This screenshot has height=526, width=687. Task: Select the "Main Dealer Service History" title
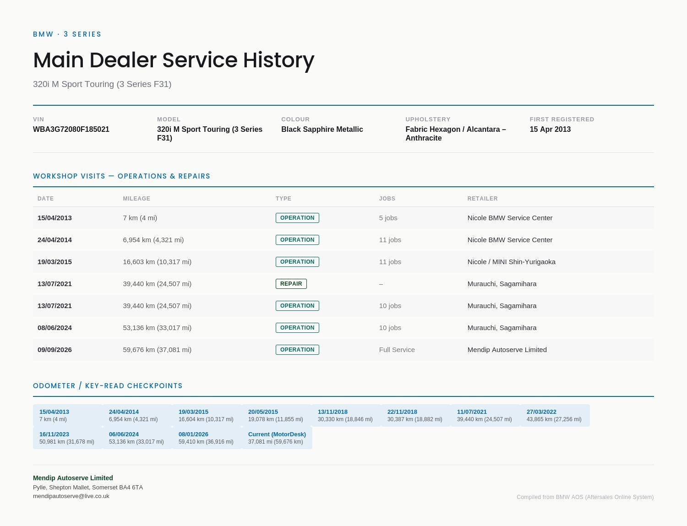pos(174,60)
